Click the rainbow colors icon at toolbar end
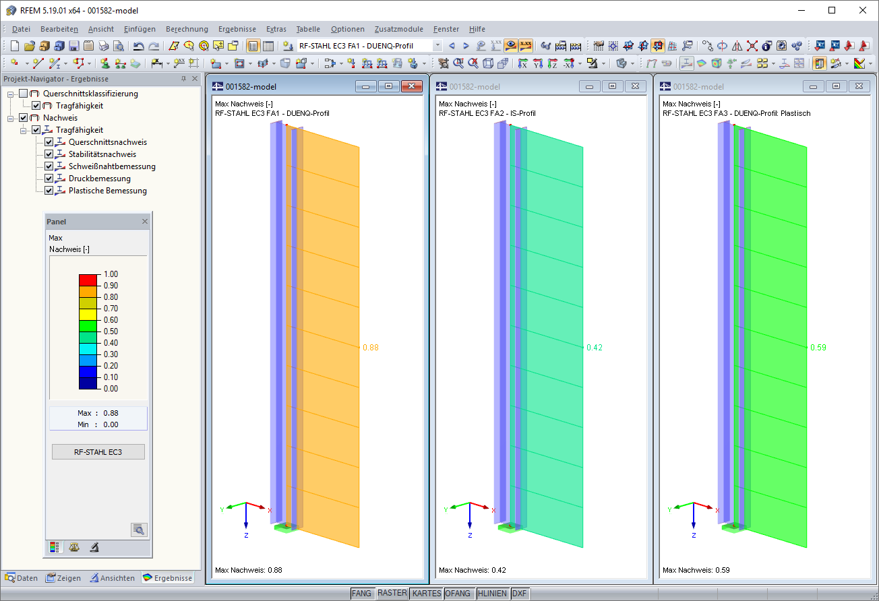 859,63
